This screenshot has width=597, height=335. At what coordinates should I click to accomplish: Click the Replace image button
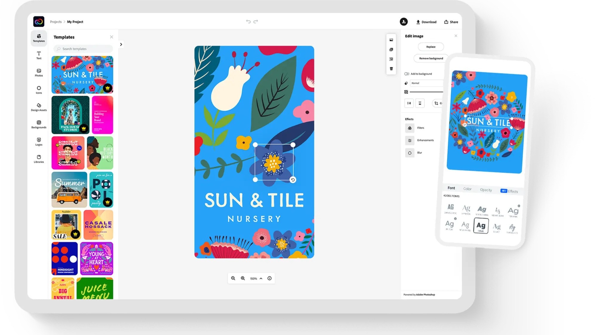coord(430,47)
